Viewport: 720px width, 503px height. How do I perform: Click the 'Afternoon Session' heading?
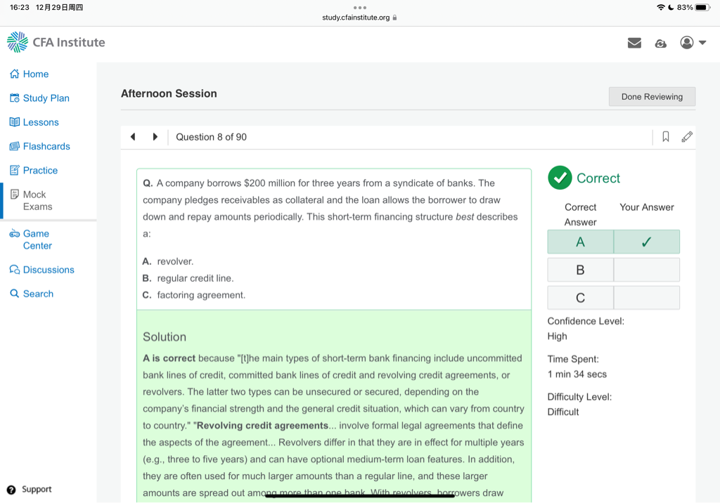point(169,93)
